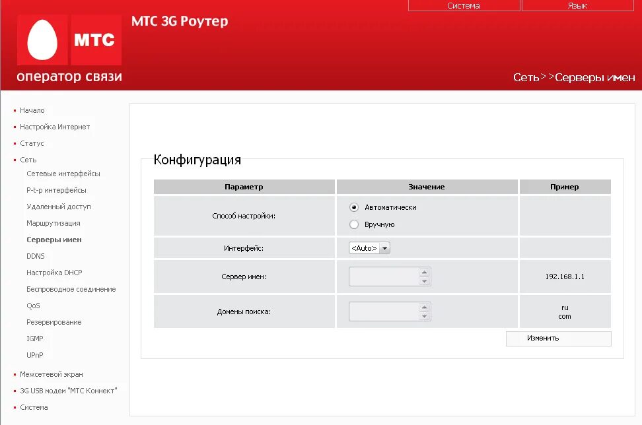The image size is (642, 425).
Task: Click the MTS egg logo
Action: (42, 40)
